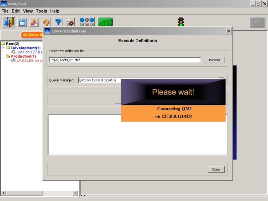Viewport: 268px width, 201px height.
Task: Click the Select the definition file label
Action: click(x=67, y=51)
